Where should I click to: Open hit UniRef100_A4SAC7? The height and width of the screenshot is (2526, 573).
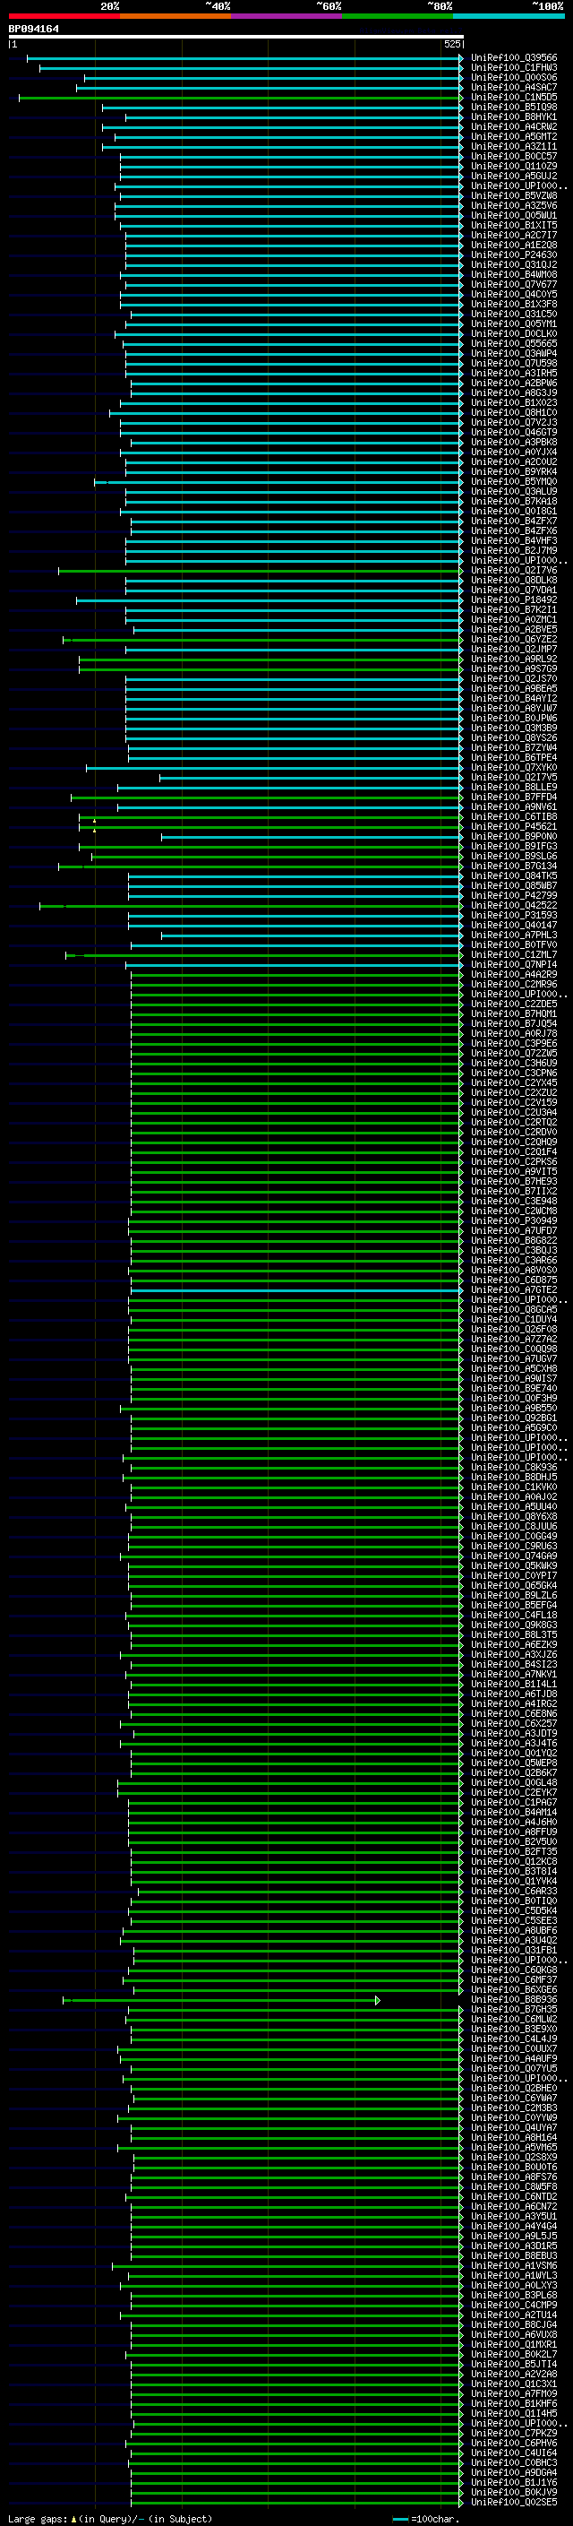(x=514, y=87)
